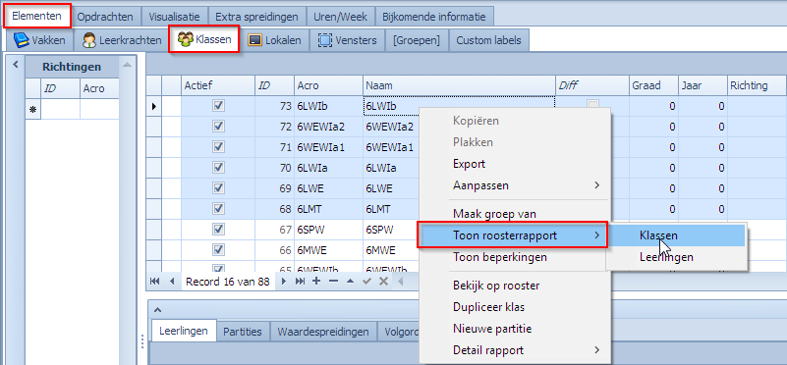Go to the next record
The image size is (787, 365).
pos(284,282)
